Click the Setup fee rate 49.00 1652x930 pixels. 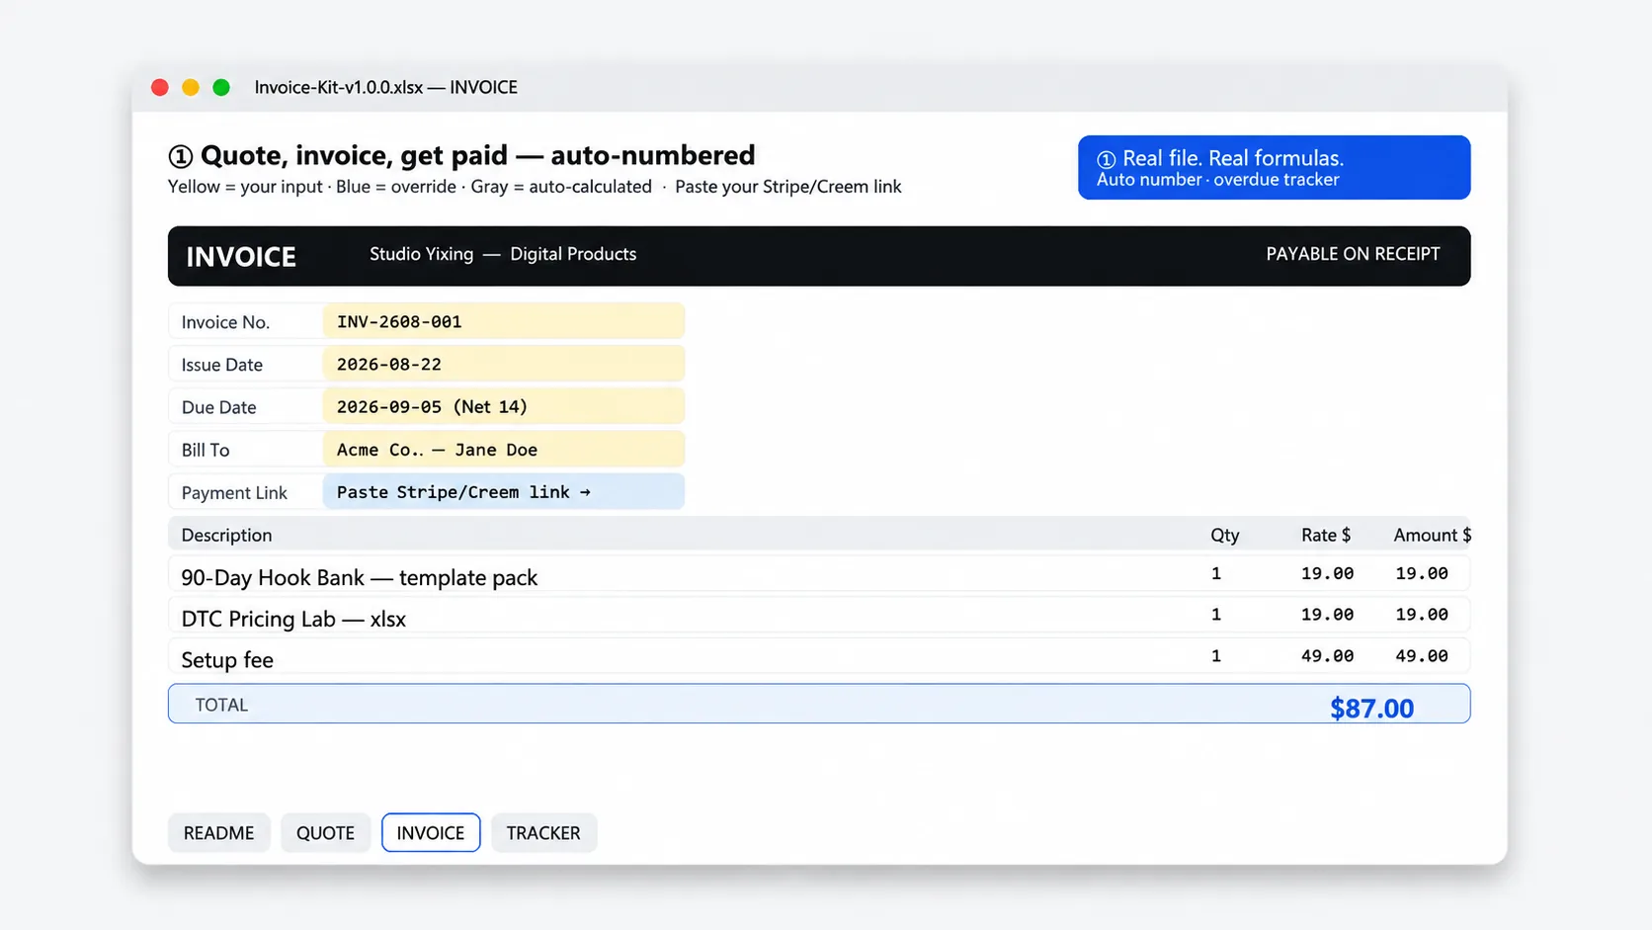(x=1327, y=656)
